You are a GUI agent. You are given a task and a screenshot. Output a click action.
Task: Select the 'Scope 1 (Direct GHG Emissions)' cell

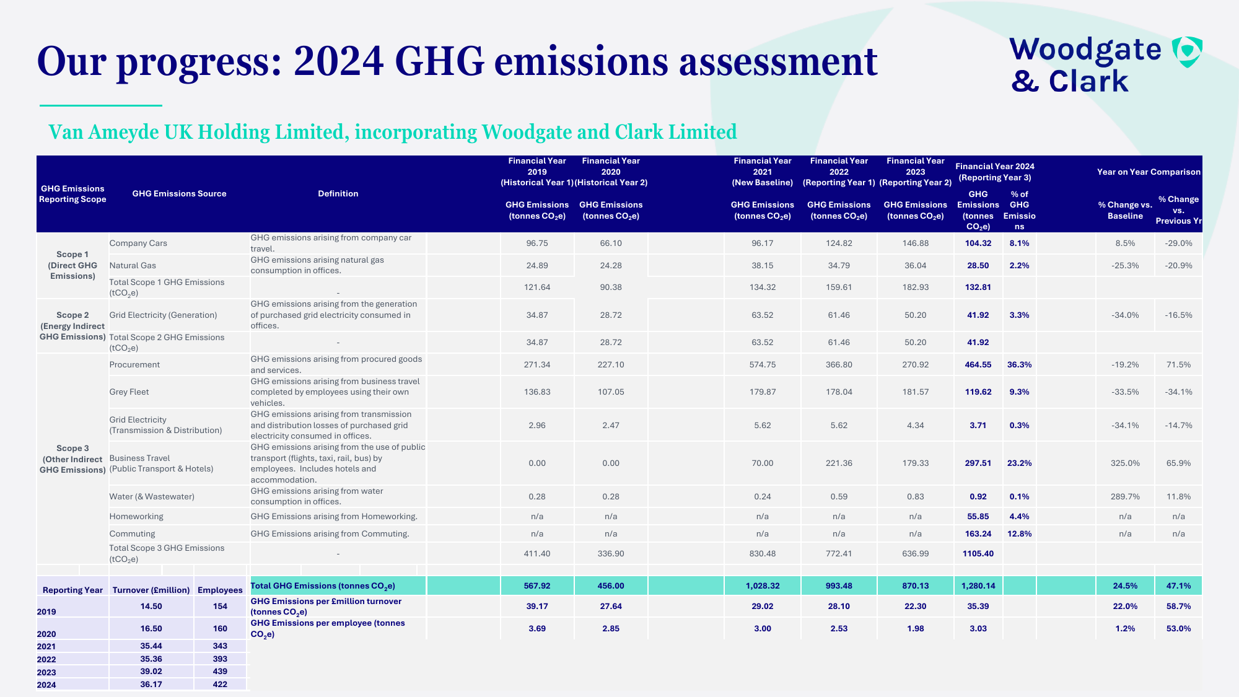tap(72, 265)
